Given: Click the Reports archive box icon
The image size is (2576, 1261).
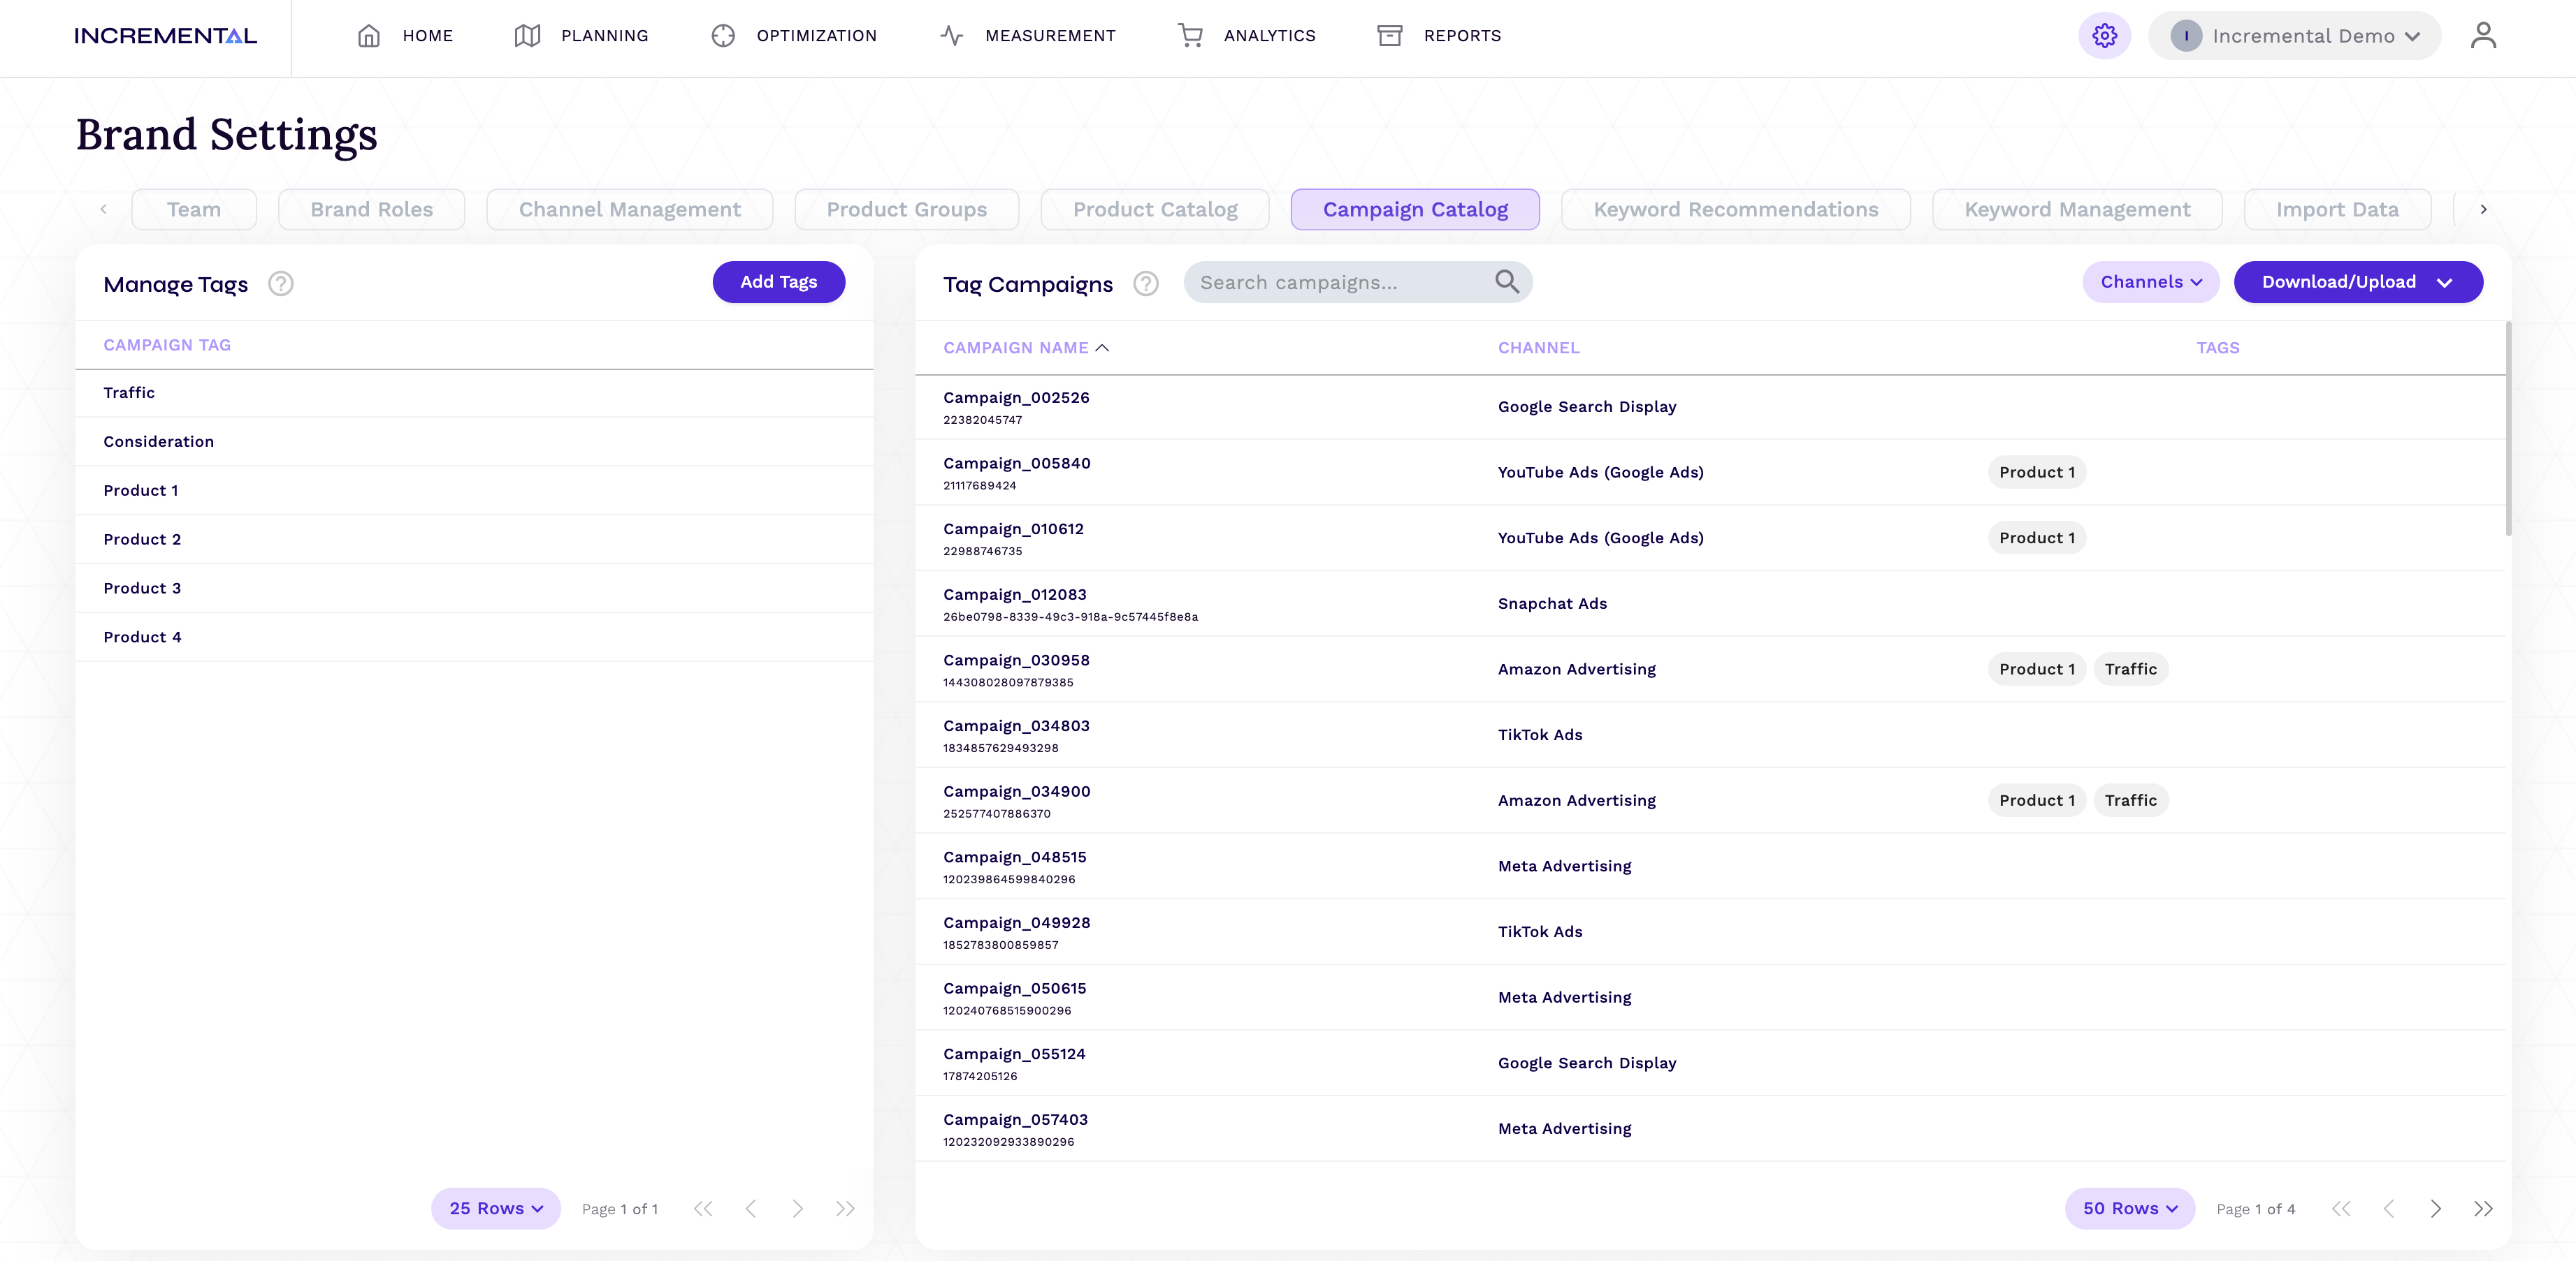Looking at the screenshot, I should pos(1390,36).
